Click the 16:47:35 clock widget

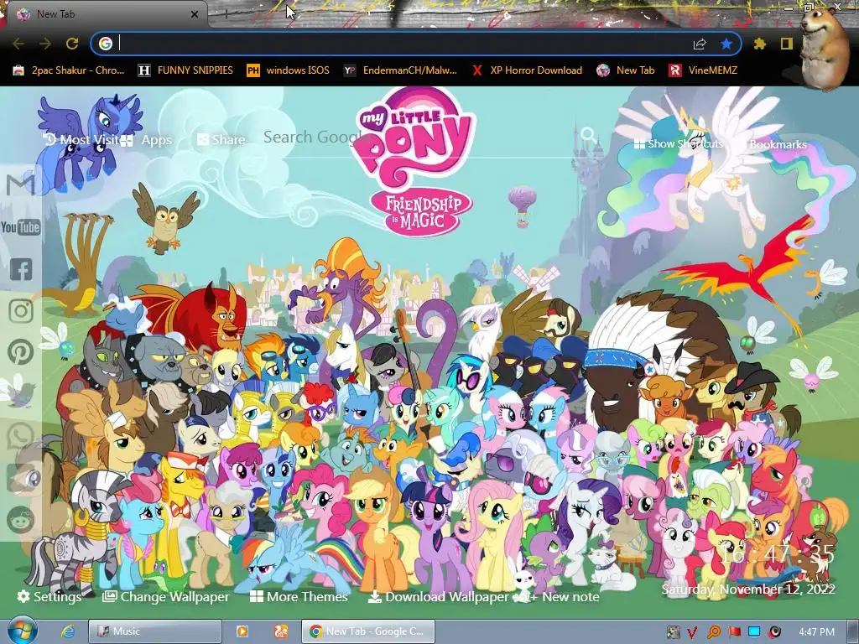778,554
